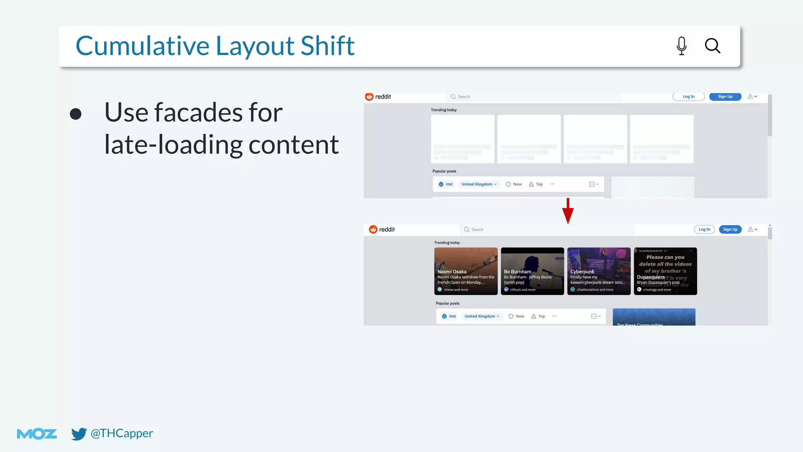Click the scrollbar of lower reddit screenshot
803x452 pixels.
[x=770, y=233]
